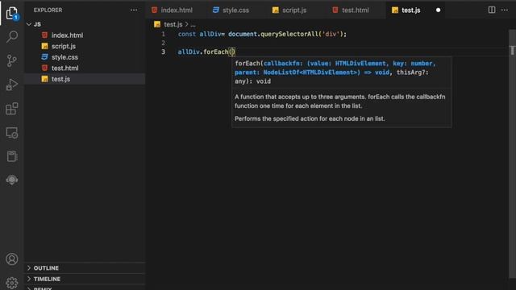Image resolution: width=516 pixels, height=290 pixels.
Task: Open the Extensions view
Action: click(12, 109)
